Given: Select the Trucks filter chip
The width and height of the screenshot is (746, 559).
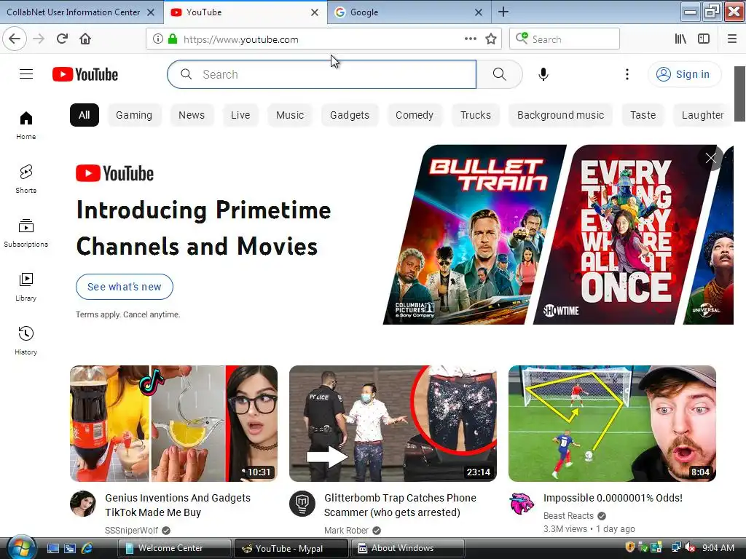Looking at the screenshot, I should coord(476,115).
